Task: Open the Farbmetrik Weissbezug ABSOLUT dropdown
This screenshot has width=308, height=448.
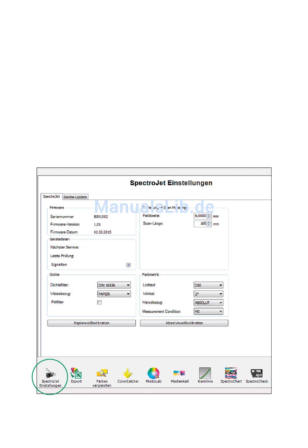Action: [208, 303]
